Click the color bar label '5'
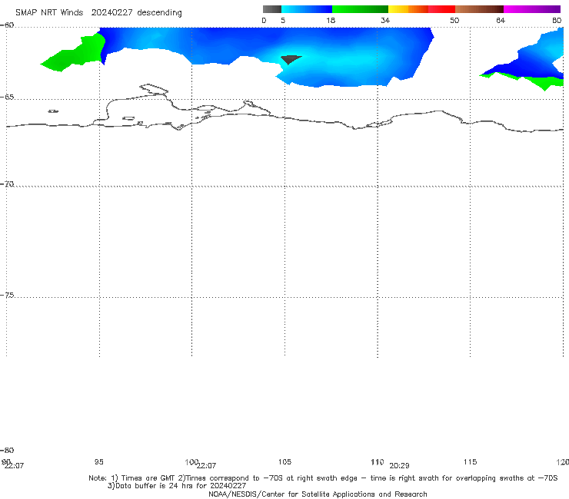The height and width of the screenshot is (499, 569). [283, 20]
